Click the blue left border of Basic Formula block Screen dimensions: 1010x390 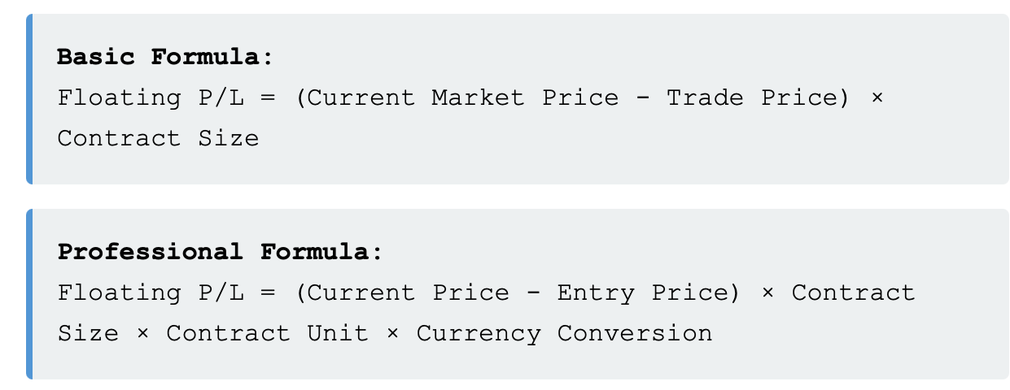(29, 99)
